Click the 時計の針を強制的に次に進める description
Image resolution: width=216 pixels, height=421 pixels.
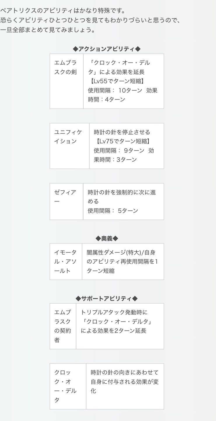pos(122,197)
